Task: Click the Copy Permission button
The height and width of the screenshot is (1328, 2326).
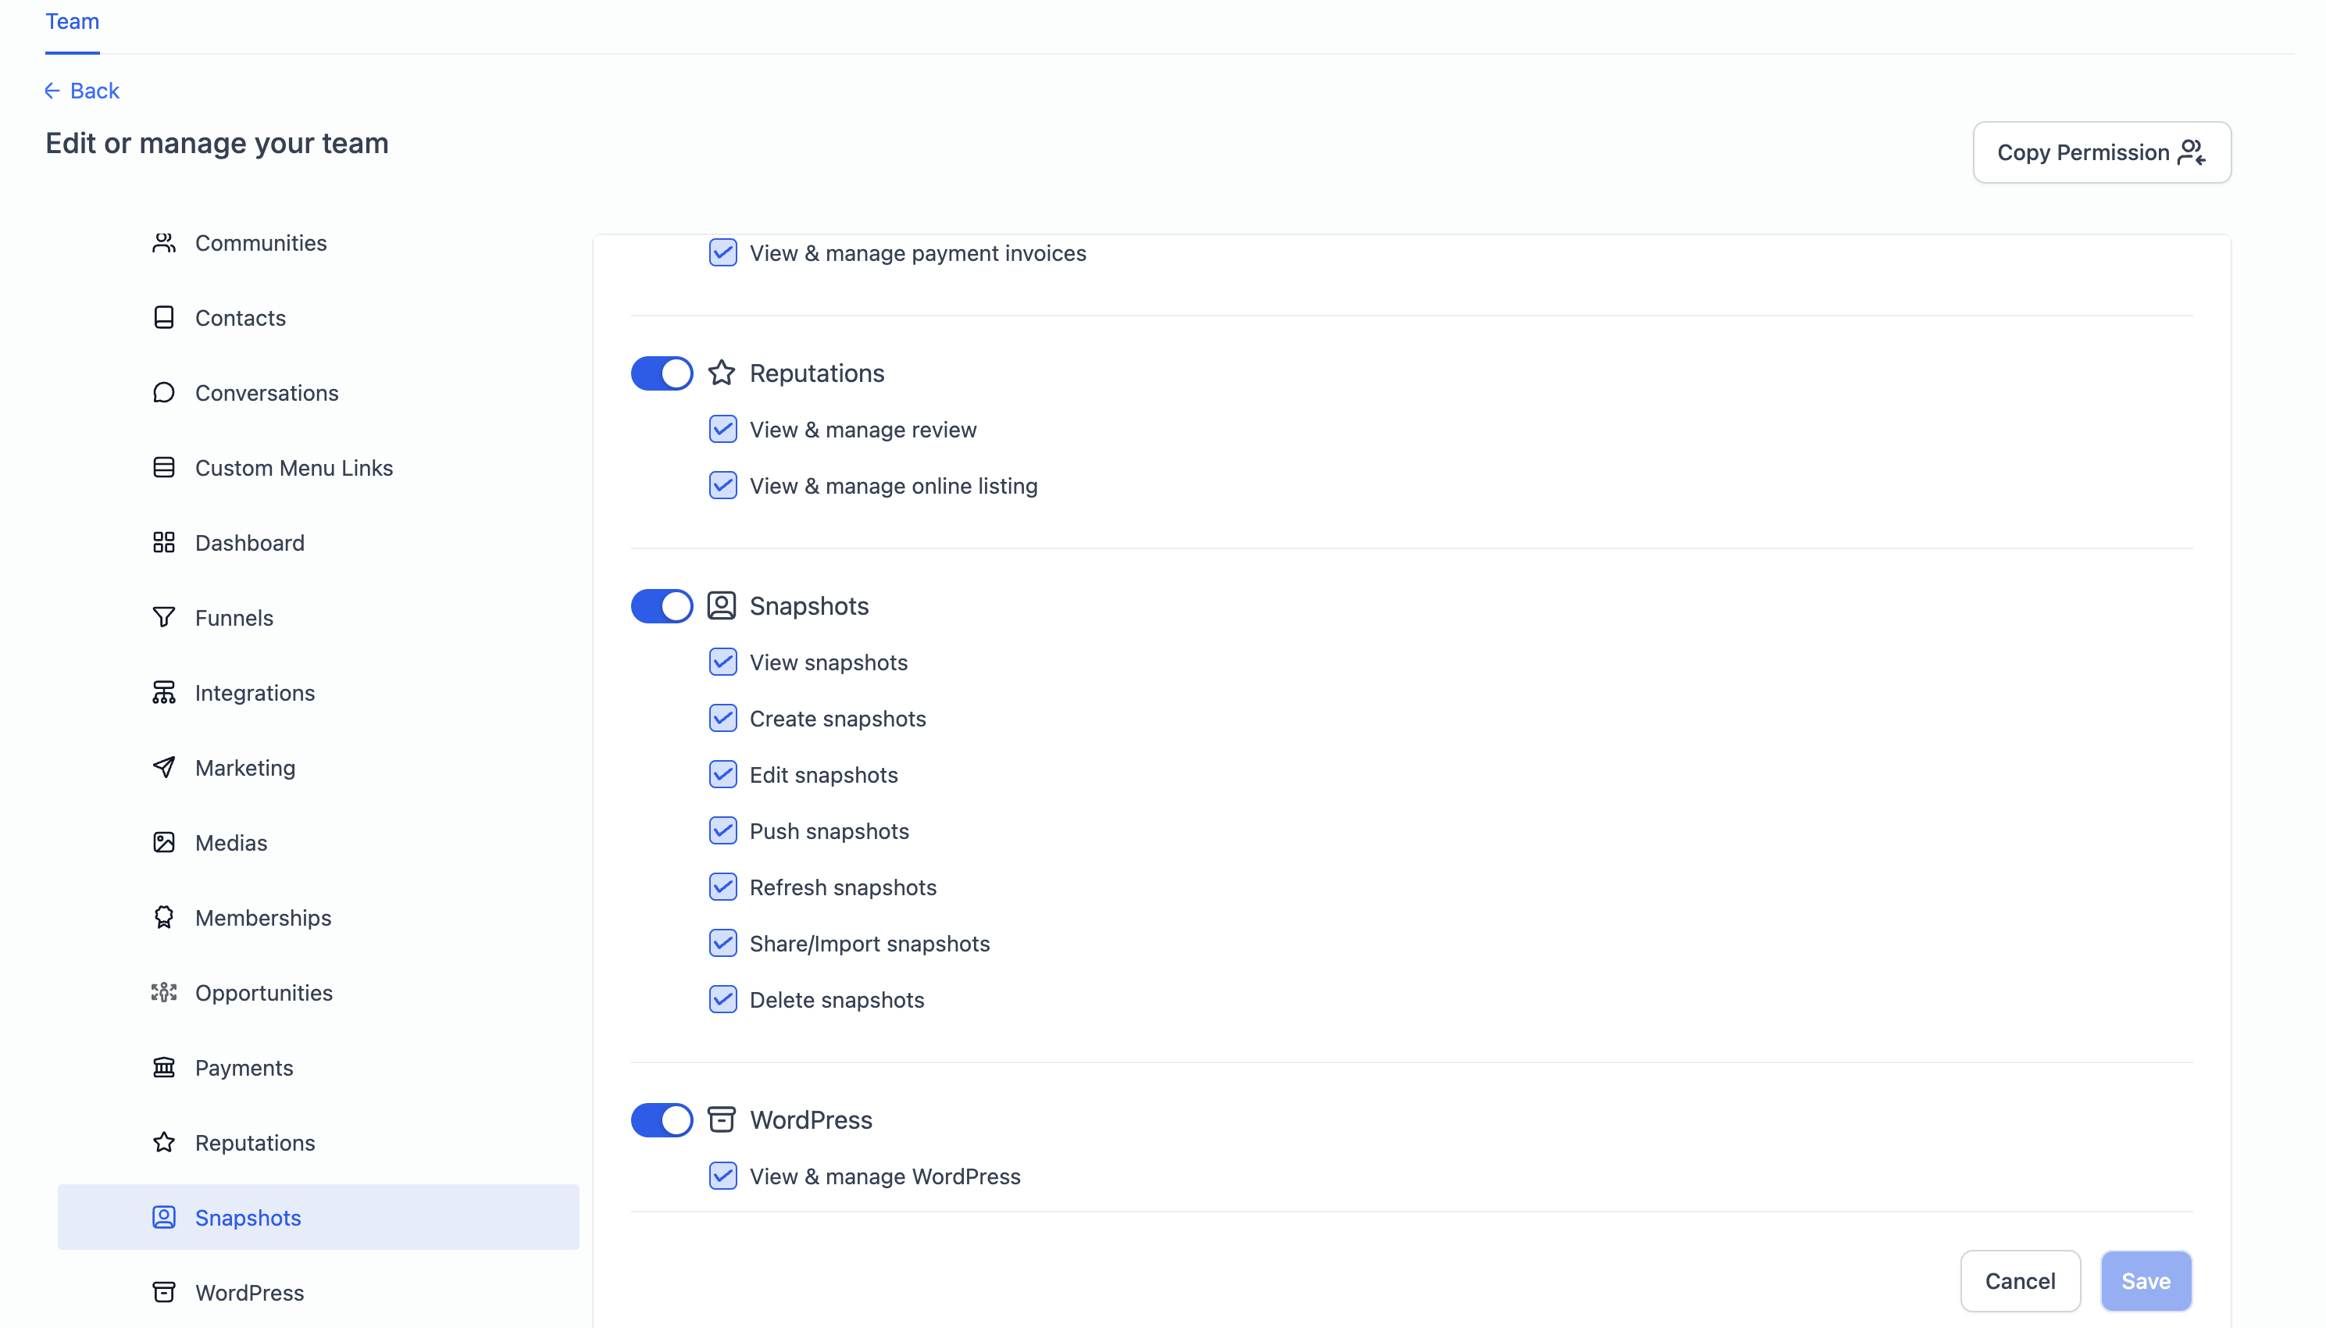Action: [x=2101, y=152]
